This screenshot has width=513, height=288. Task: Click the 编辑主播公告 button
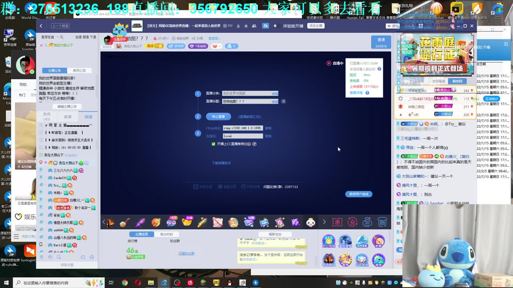coord(67,106)
